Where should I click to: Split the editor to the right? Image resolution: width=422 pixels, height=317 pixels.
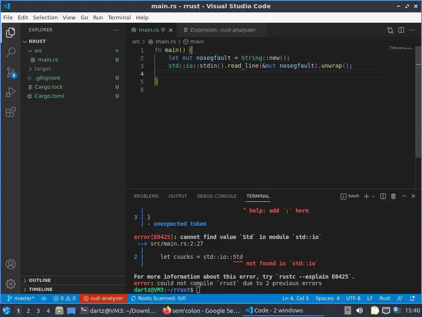point(401,30)
